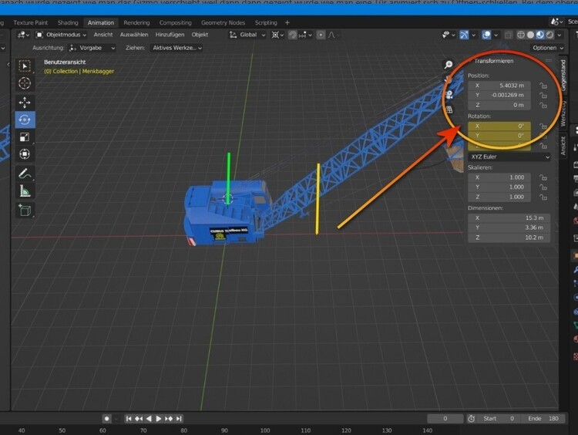Click the Dimensionen X value field
The height and width of the screenshot is (435, 578).
point(509,218)
